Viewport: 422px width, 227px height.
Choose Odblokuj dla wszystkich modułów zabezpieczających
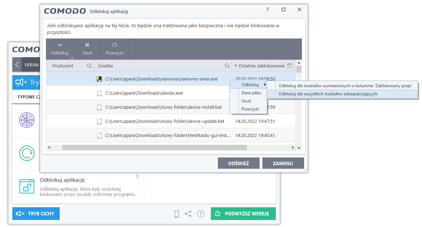pos(342,94)
